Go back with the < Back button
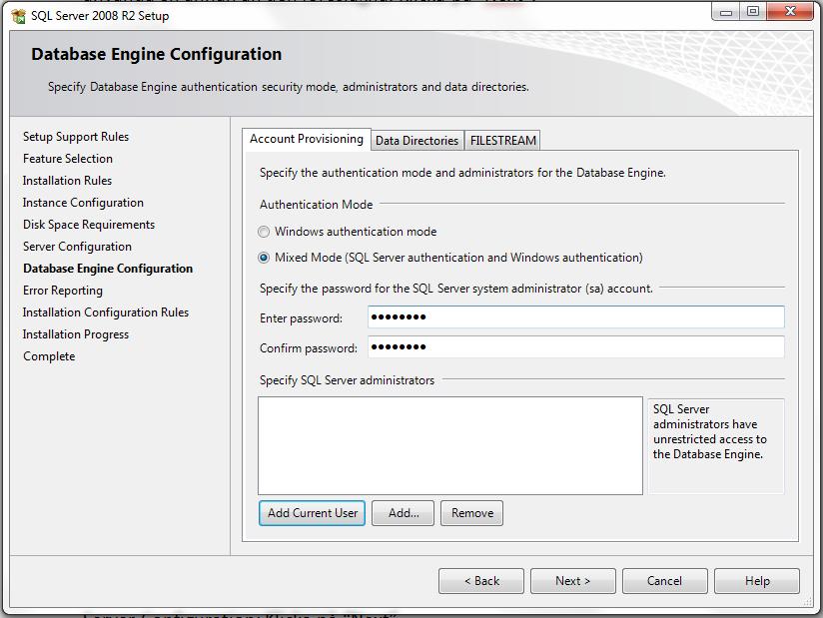823x618 pixels. click(x=481, y=581)
